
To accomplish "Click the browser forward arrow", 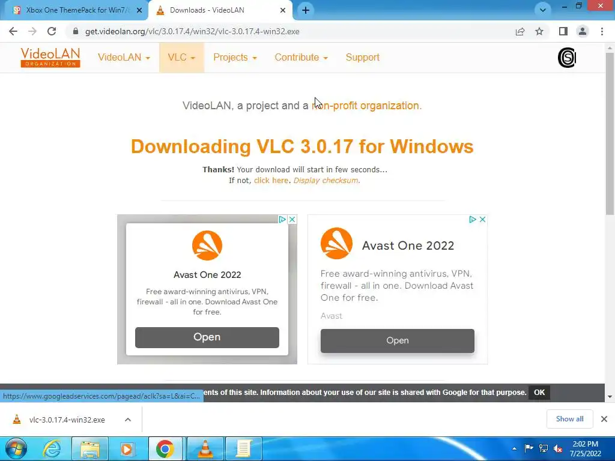I will [x=32, y=31].
